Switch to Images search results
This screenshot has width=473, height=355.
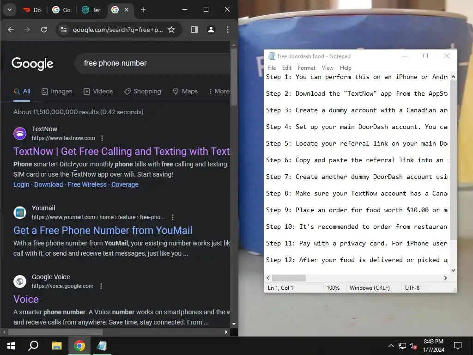click(57, 92)
